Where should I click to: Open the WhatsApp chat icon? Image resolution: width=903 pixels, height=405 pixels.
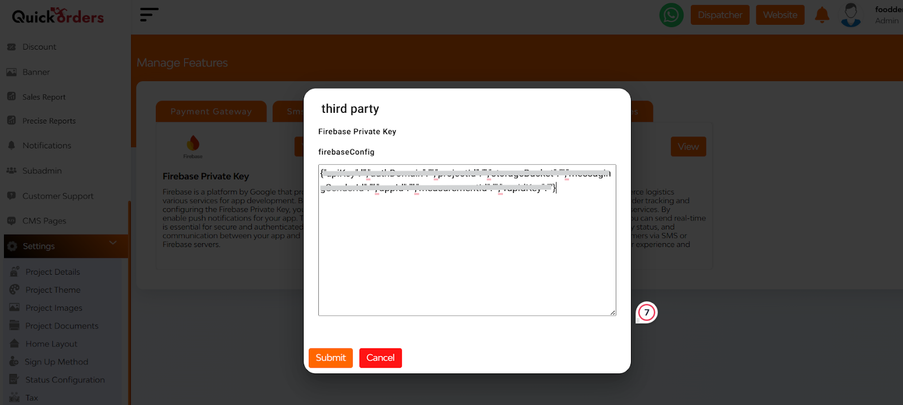672,15
